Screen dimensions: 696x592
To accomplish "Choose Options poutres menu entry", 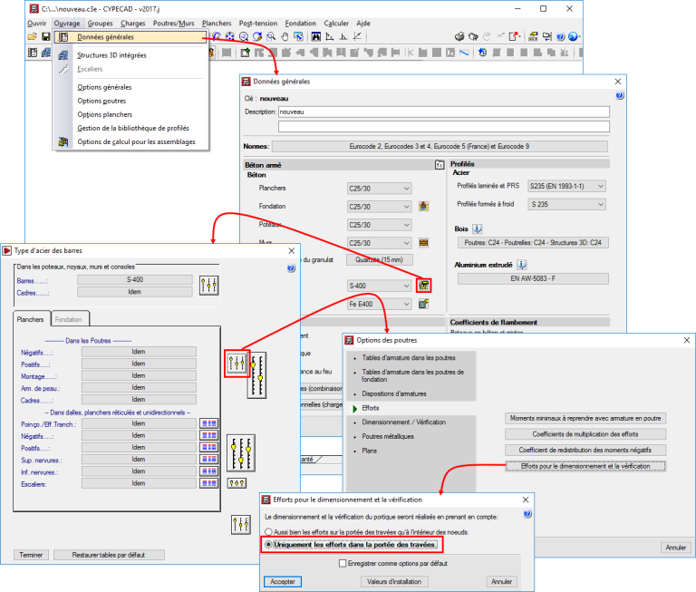I will pyautogui.click(x=101, y=101).
